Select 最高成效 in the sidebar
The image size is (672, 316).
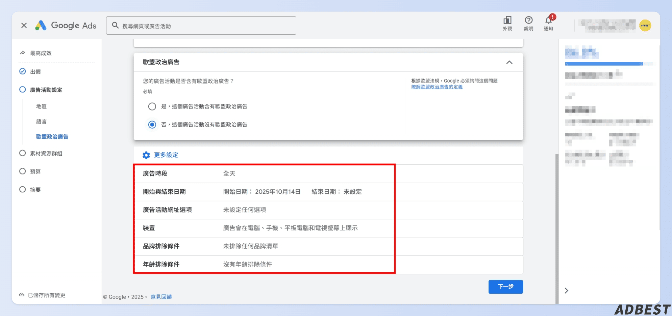[x=41, y=53]
